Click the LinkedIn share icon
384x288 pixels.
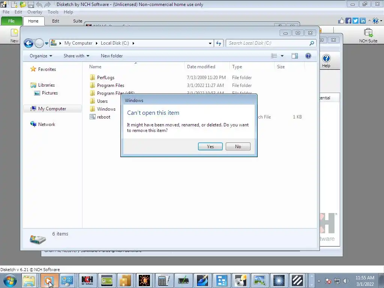pyautogui.click(x=363, y=21)
